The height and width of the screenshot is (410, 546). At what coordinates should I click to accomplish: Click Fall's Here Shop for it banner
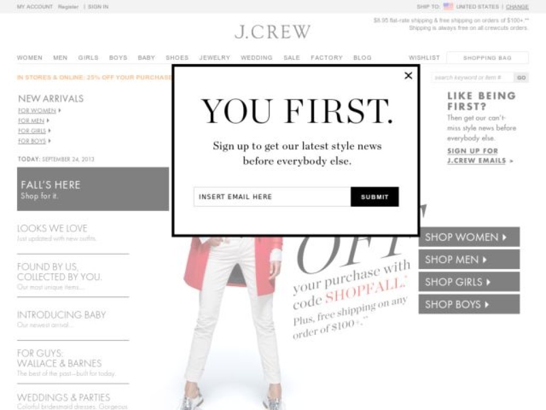click(x=93, y=189)
